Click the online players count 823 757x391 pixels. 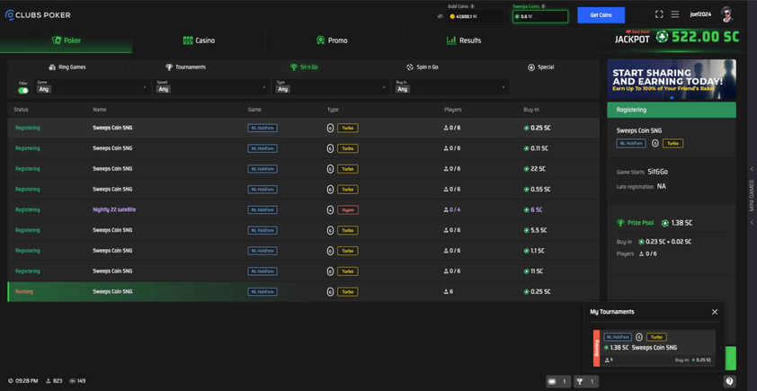[54, 381]
